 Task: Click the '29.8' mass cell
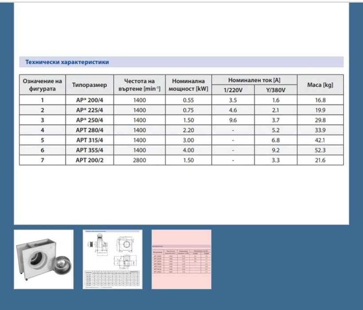pyautogui.click(x=321, y=120)
